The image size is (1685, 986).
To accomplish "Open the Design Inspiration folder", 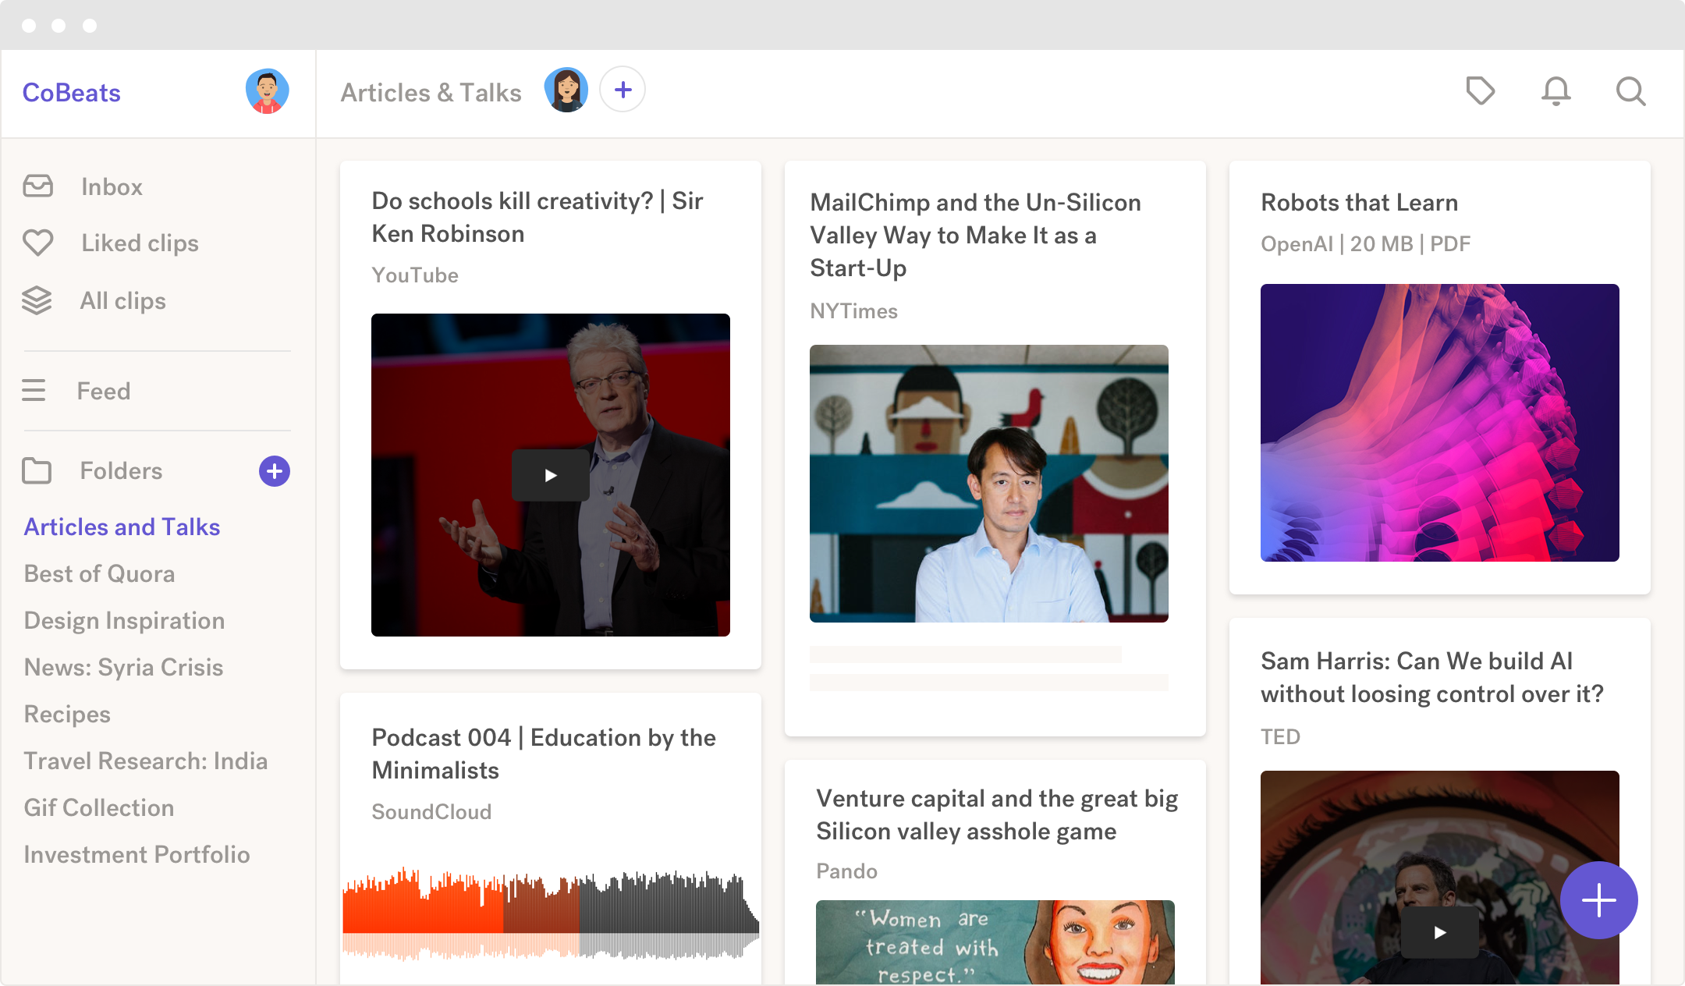I will (x=124, y=621).
